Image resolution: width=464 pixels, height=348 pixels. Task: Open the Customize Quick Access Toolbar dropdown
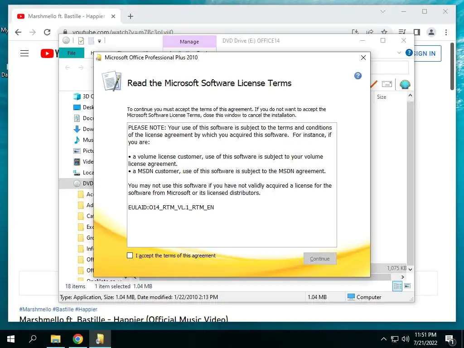[x=99, y=41]
